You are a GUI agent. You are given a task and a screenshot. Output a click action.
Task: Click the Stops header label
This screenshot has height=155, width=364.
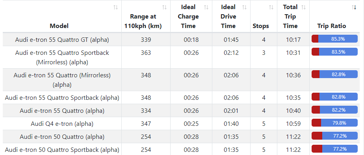261,26
